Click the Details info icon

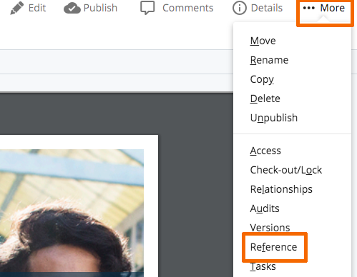(239, 8)
